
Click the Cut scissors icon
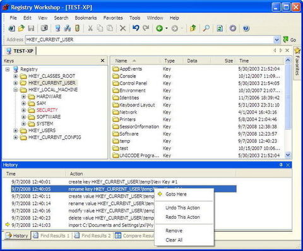click(x=90, y=28)
